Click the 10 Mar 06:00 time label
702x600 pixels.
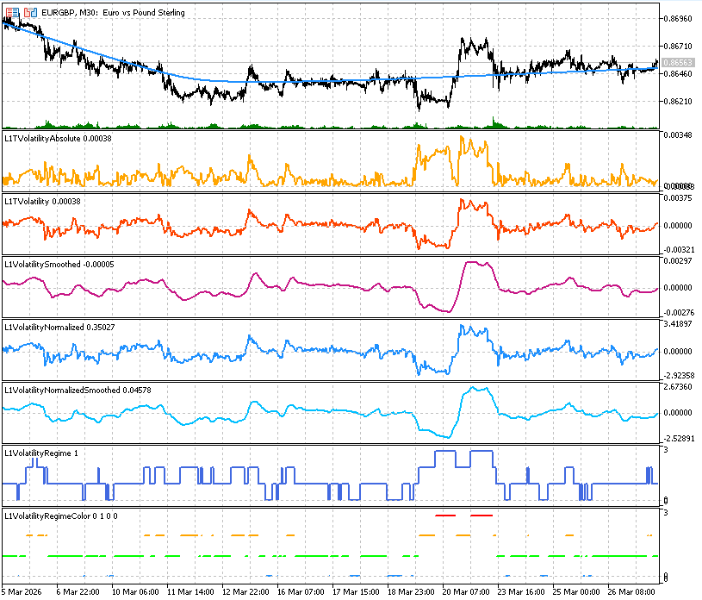click(x=134, y=592)
